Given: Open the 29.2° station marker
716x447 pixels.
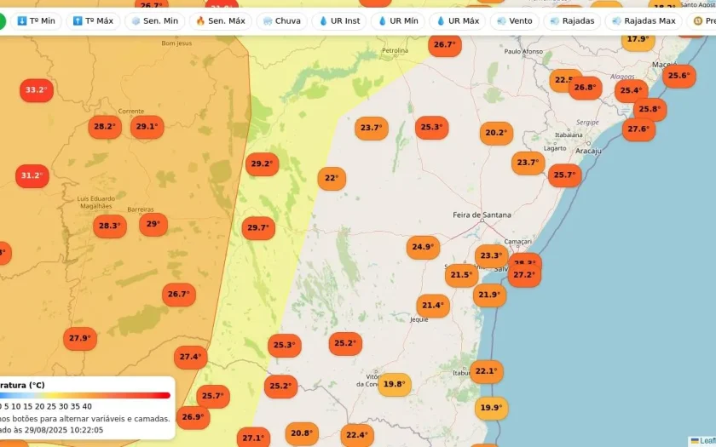Looking at the screenshot, I should point(263,163).
